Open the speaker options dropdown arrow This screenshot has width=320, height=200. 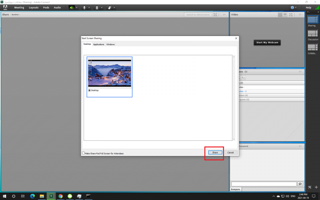point(76,7)
